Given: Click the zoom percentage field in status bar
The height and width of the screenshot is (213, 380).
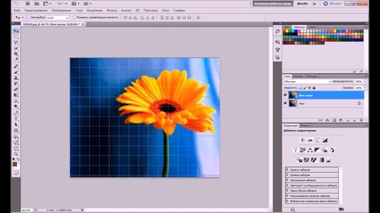Looking at the screenshot, I should pyautogui.click(x=26, y=211).
